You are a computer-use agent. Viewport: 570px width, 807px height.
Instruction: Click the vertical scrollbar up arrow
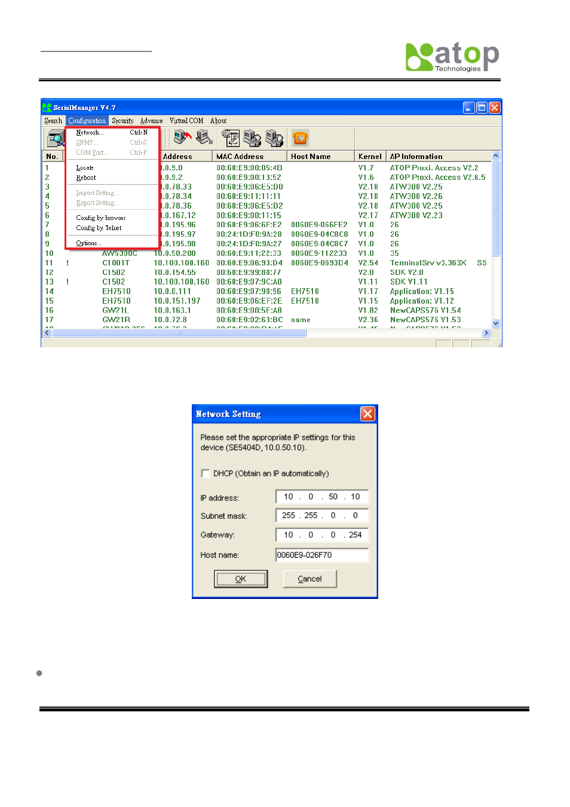click(496, 156)
